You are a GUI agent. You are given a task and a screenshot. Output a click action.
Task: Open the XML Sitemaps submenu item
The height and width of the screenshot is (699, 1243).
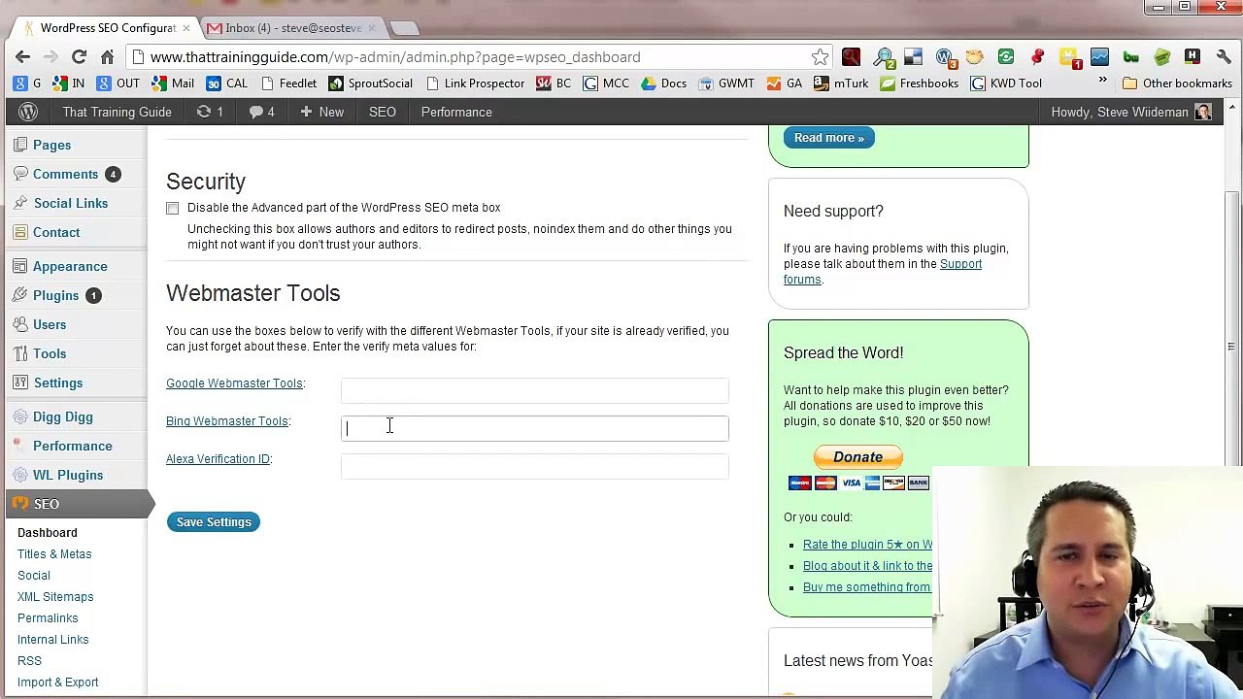55,597
